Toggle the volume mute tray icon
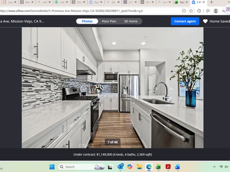 [227, 167]
